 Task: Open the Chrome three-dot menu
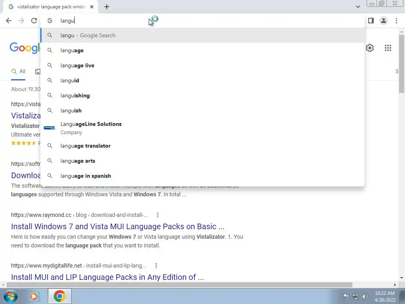click(x=396, y=21)
